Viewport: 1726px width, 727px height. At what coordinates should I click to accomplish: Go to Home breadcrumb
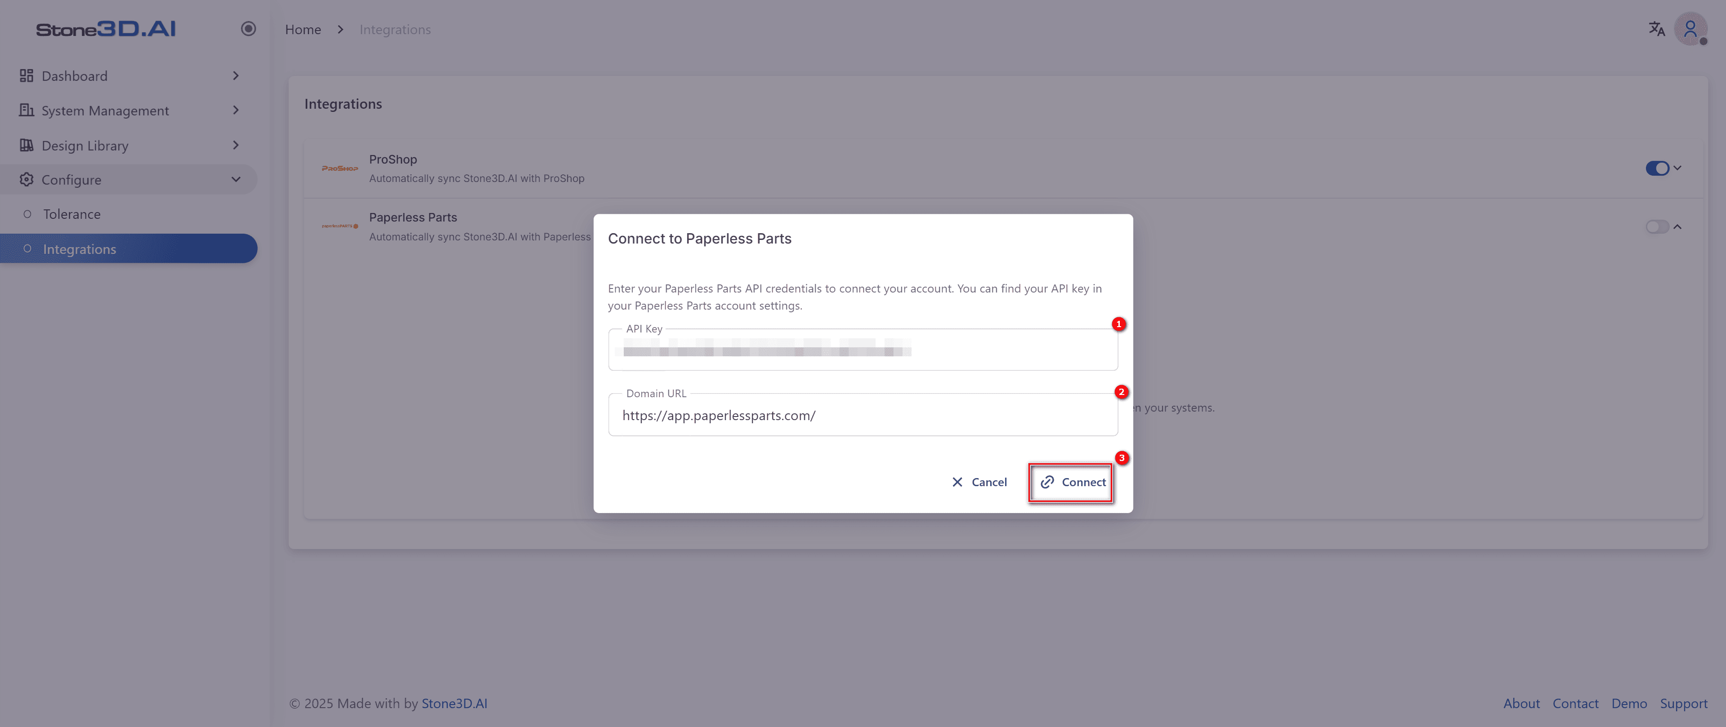point(303,30)
